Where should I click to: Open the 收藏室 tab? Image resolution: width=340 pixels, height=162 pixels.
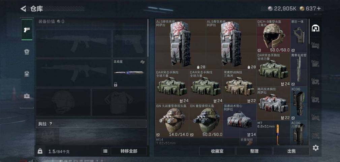click(x=217, y=151)
